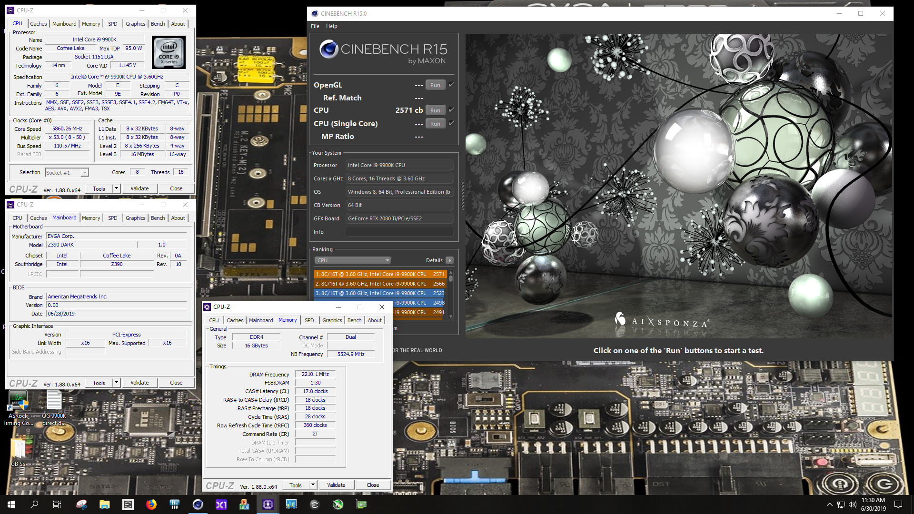The height and width of the screenshot is (514, 914).
Task: Open File Explorer from the taskbar
Action: (105, 504)
